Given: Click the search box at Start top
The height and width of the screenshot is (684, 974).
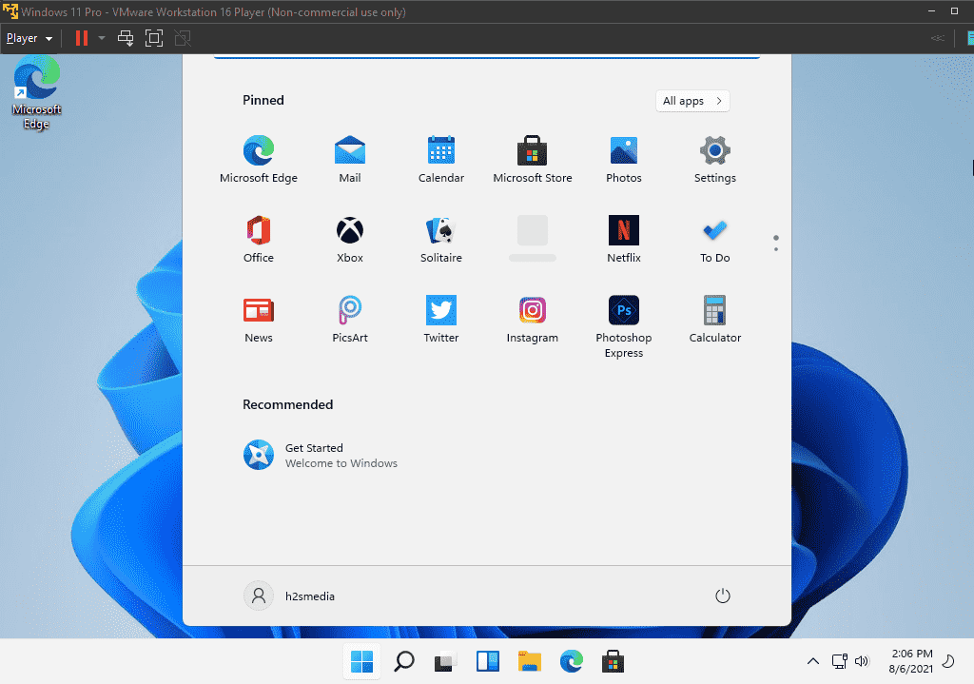Looking at the screenshot, I should pyautogui.click(x=487, y=56).
